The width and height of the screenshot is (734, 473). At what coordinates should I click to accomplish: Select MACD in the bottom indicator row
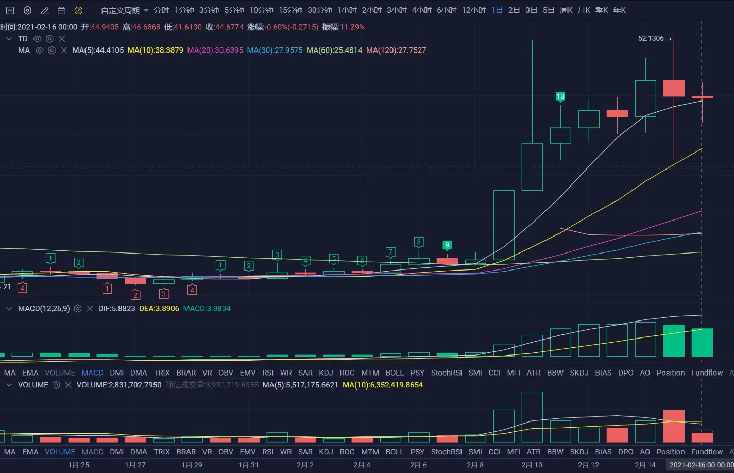(x=93, y=452)
